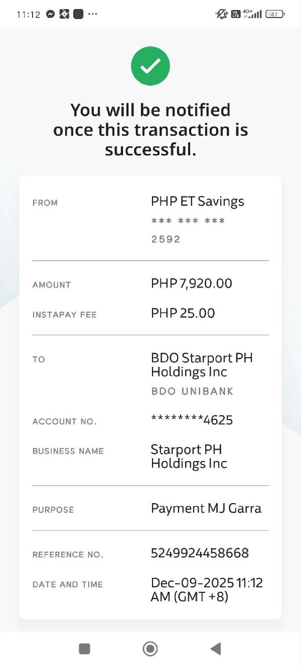This screenshot has width=301, height=668.
Task: Tap the InstaPay fee PHP 25.00 value
Action: tap(183, 313)
